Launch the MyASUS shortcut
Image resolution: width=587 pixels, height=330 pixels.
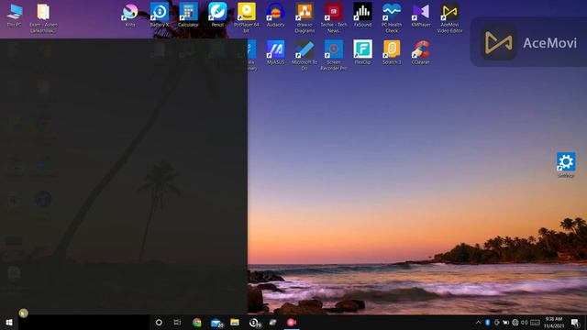coord(275,52)
